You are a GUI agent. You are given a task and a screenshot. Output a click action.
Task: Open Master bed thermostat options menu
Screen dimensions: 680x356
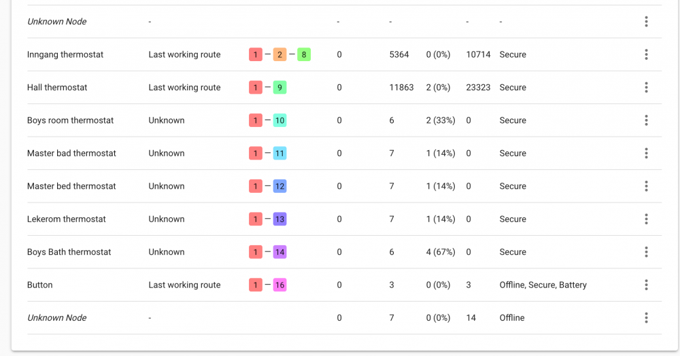click(646, 186)
